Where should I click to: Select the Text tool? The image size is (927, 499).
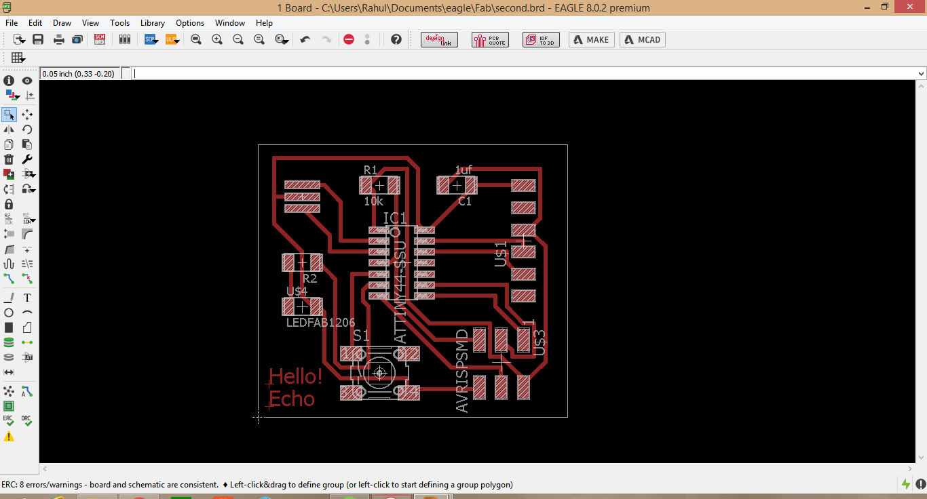(27, 298)
